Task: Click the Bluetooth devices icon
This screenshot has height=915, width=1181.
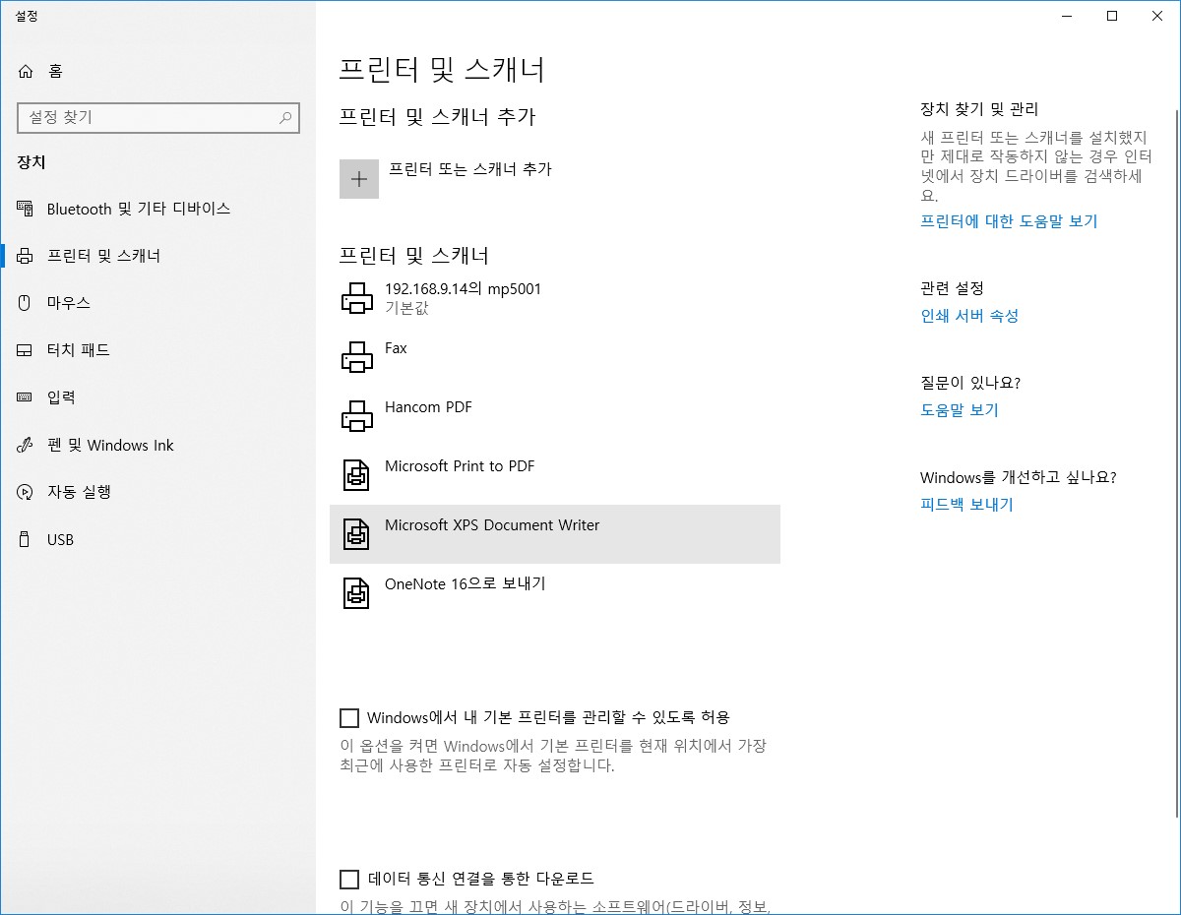Action: (26, 209)
